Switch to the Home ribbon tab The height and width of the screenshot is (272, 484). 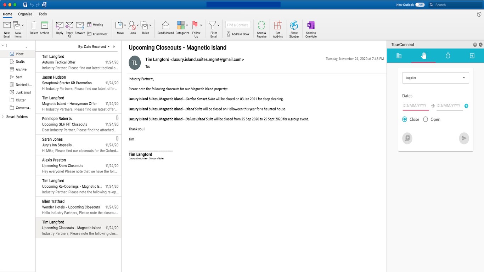pos(7,14)
